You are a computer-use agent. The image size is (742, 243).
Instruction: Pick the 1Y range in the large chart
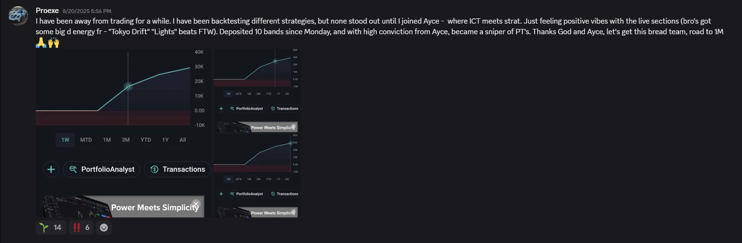click(x=165, y=140)
